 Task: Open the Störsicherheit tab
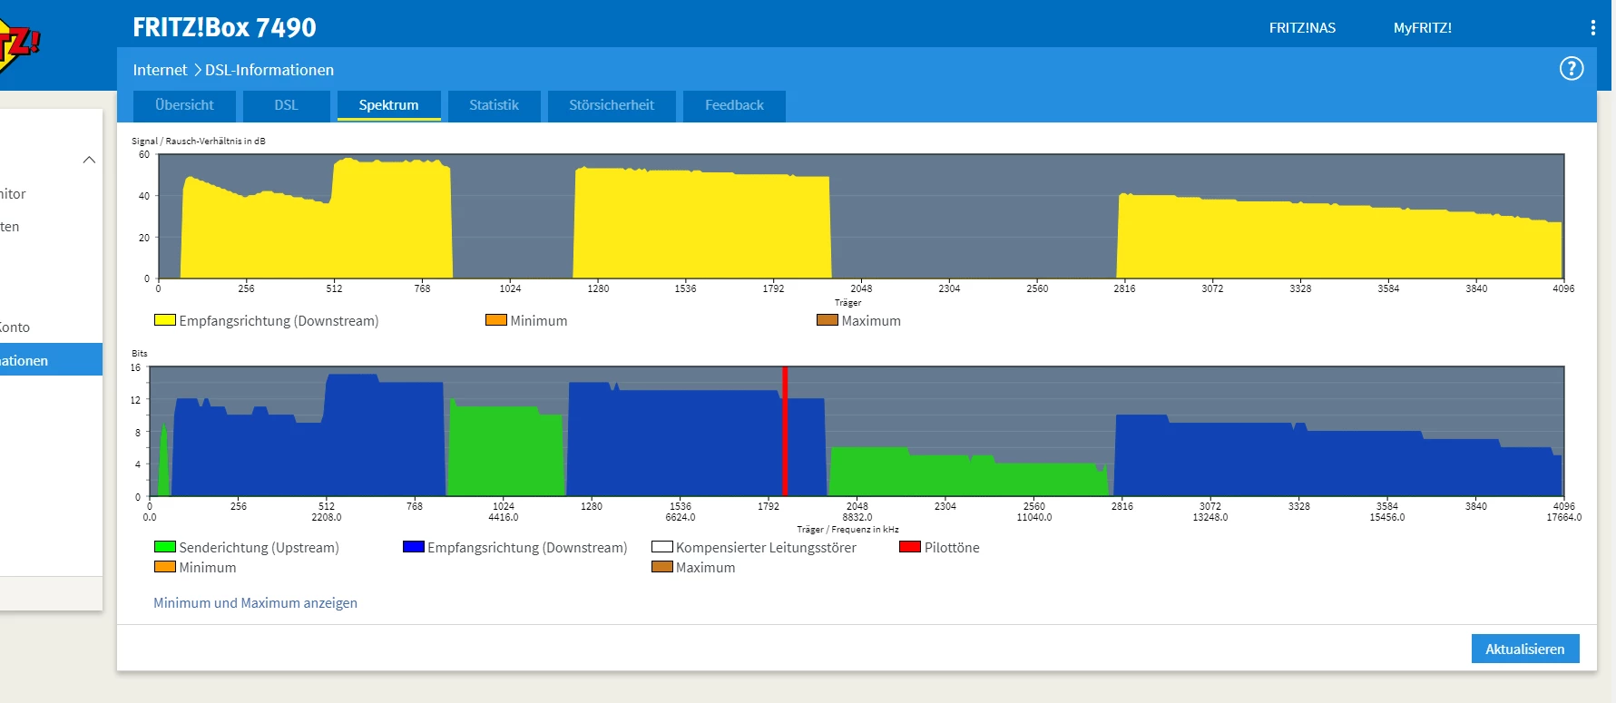(612, 105)
